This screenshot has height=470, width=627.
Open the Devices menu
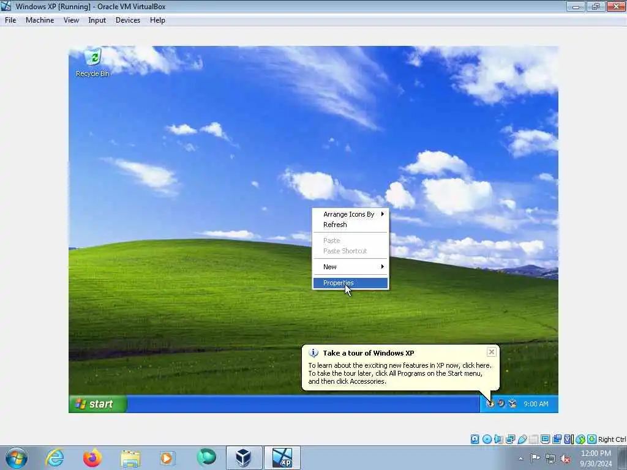pos(128,20)
